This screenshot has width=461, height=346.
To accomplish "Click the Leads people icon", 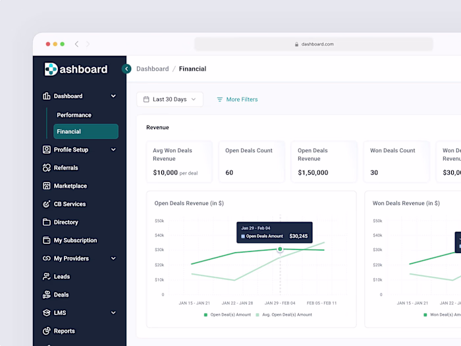I will click(47, 277).
